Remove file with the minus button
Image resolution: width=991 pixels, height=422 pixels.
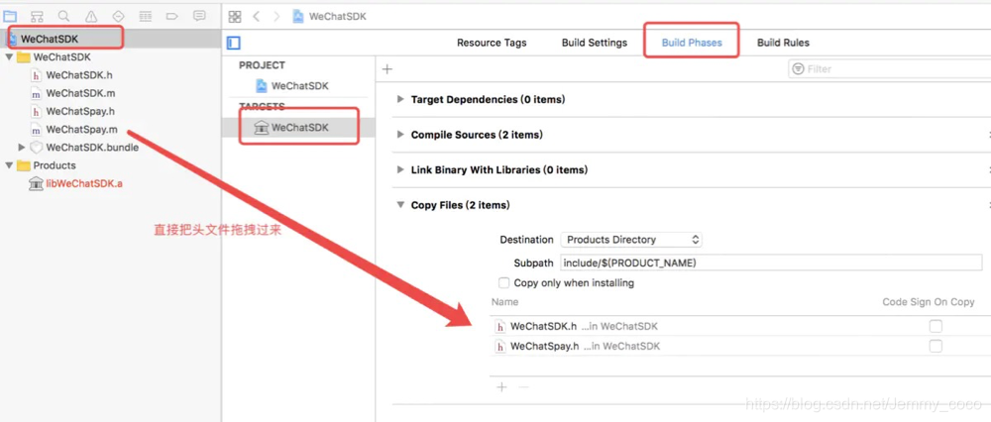click(x=522, y=386)
